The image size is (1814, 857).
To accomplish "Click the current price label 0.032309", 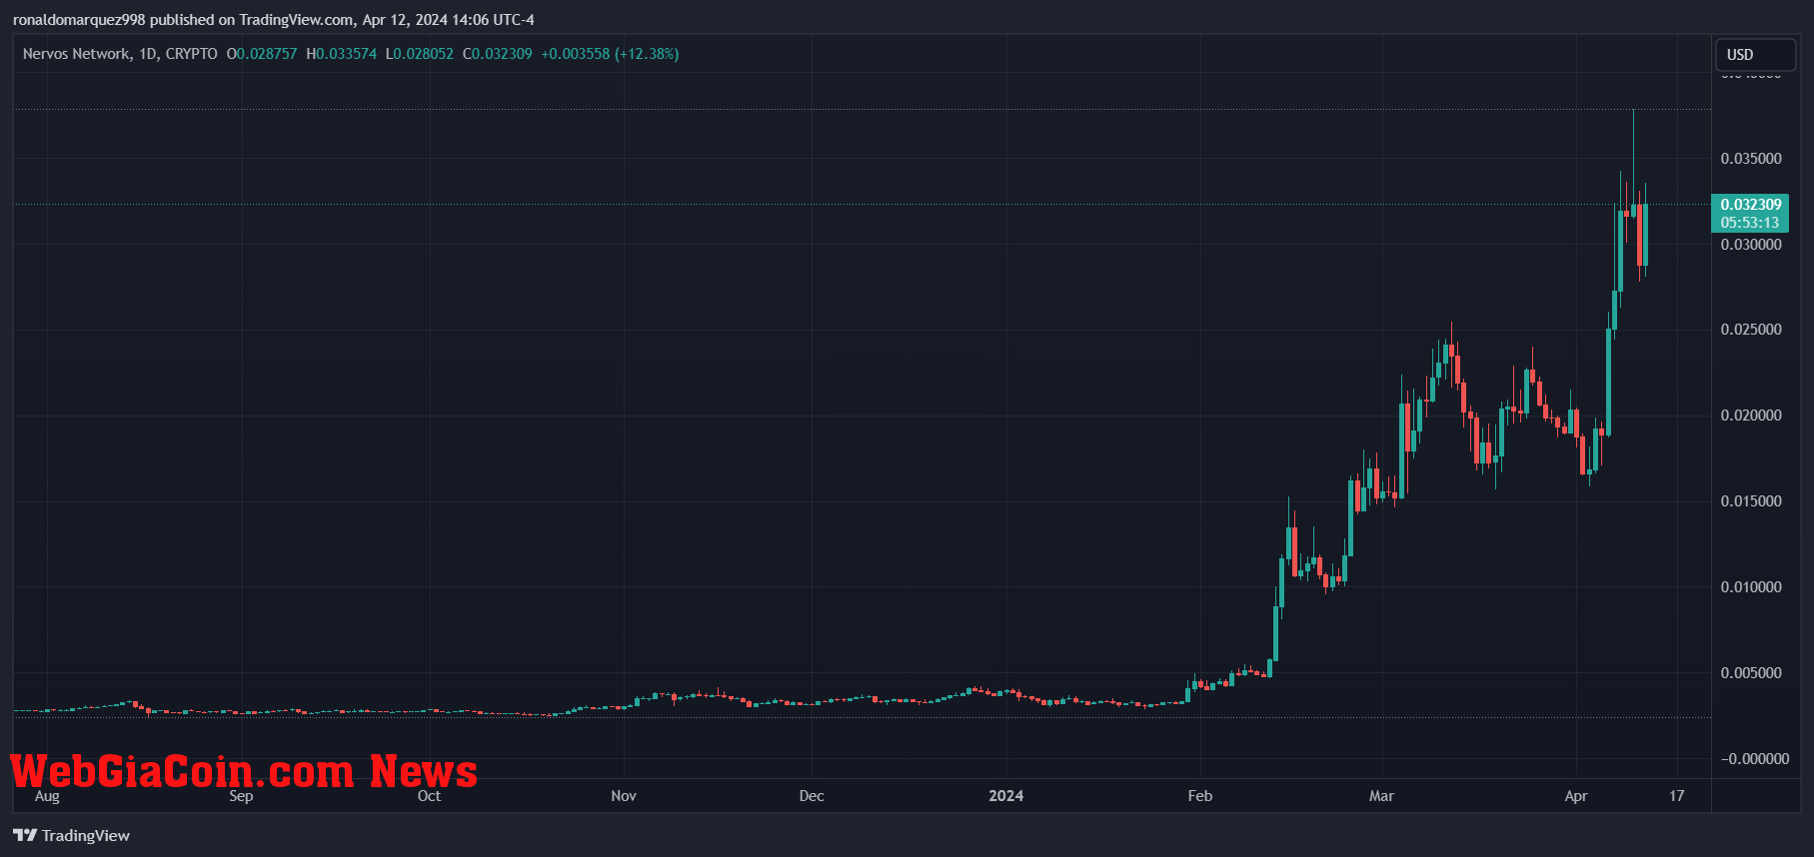I will tap(1750, 205).
